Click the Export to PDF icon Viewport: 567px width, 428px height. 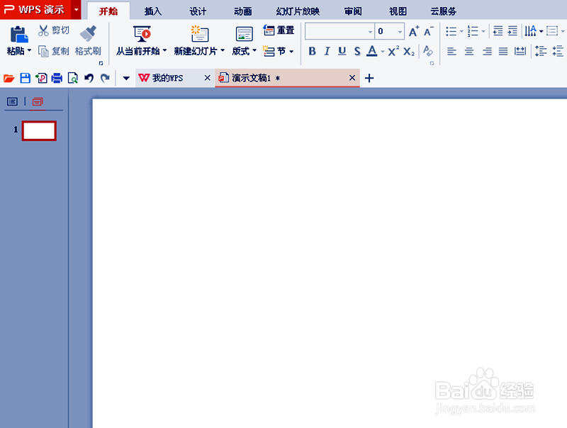point(41,78)
